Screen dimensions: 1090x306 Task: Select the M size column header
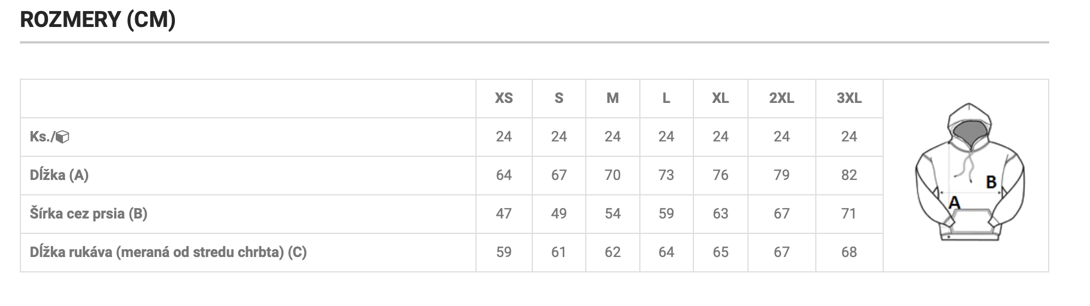(x=613, y=99)
